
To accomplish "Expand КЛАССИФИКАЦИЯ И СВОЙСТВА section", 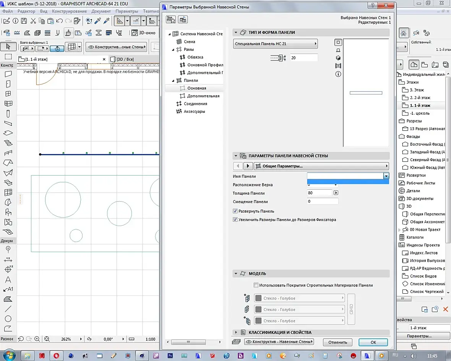I will (x=236, y=332).
